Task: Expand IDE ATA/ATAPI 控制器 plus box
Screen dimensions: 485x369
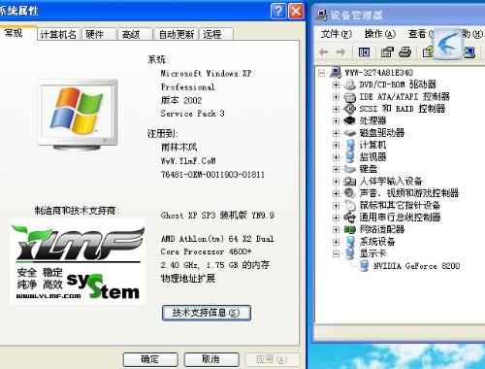Action: point(336,97)
